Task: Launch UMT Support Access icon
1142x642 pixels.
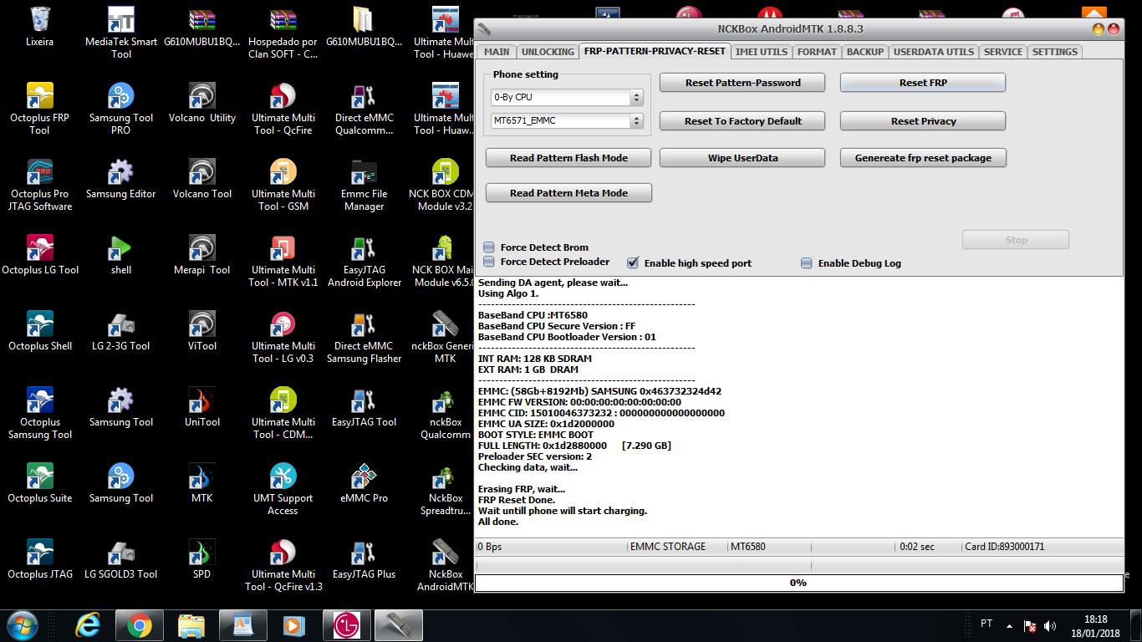Action: 283,488
